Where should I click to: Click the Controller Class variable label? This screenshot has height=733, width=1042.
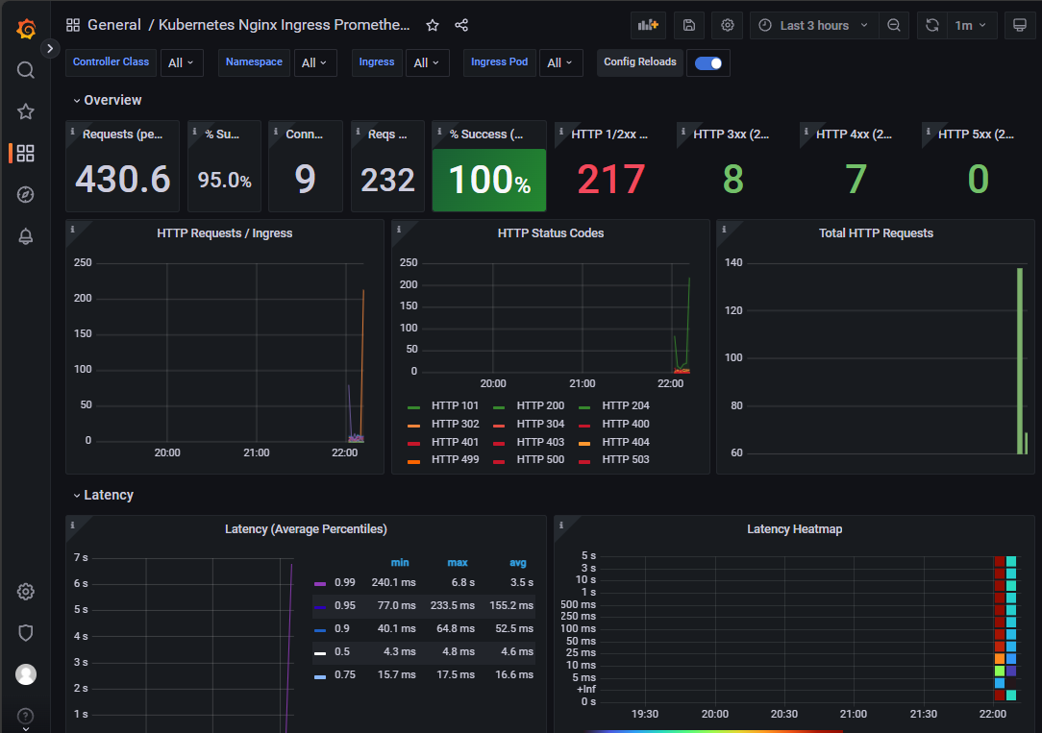click(x=111, y=61)
